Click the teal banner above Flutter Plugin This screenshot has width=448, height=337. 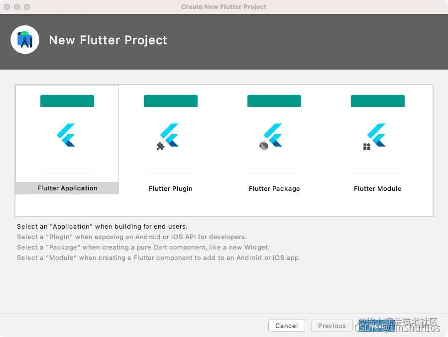point(171,101)
